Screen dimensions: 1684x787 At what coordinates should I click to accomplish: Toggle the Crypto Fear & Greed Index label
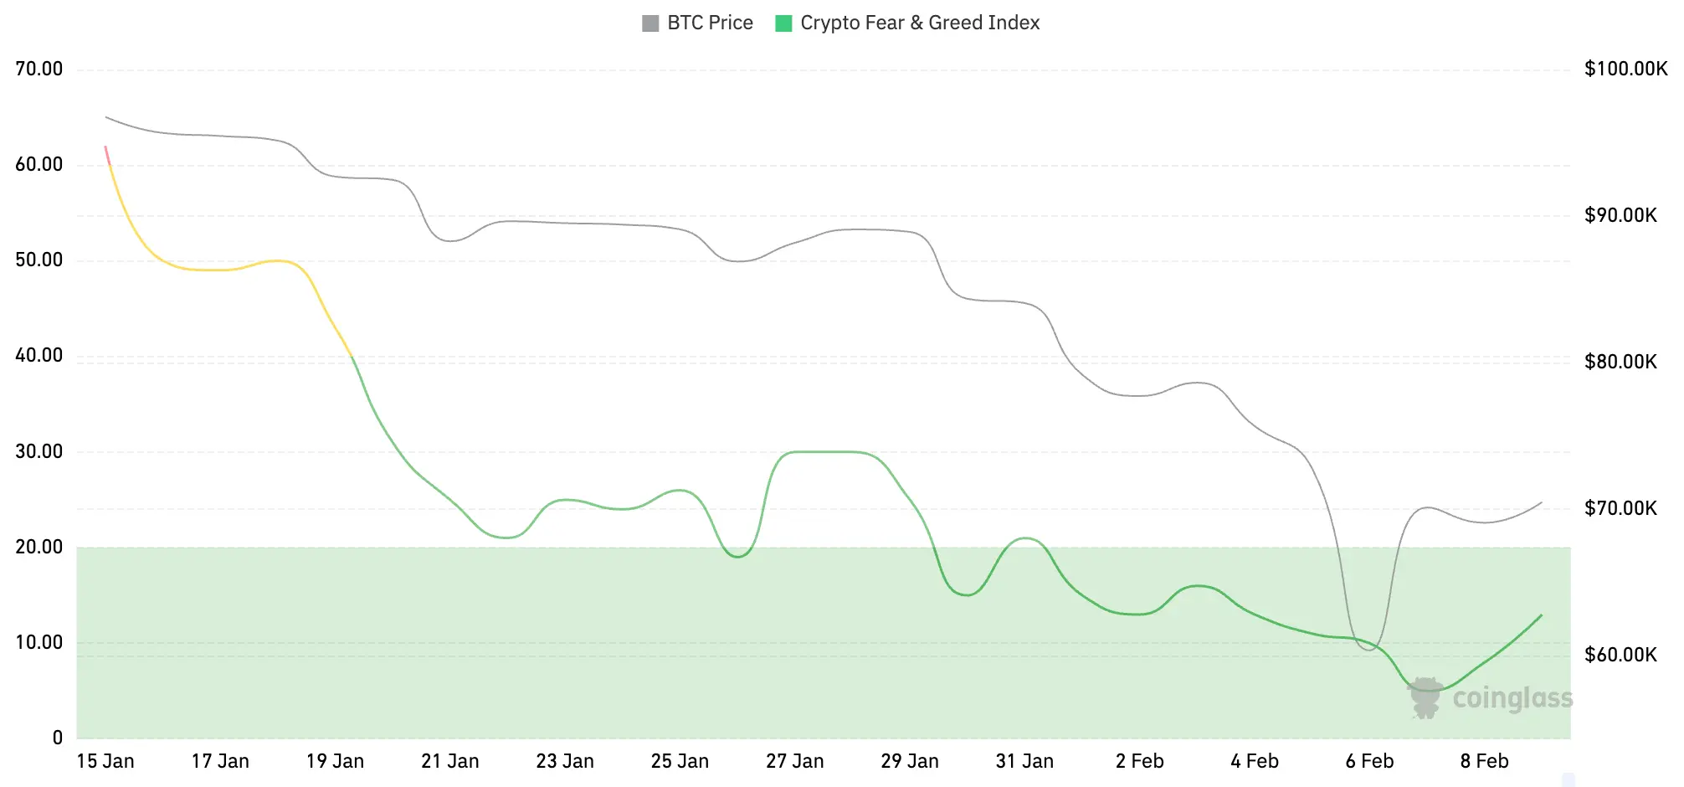[920, 23]
